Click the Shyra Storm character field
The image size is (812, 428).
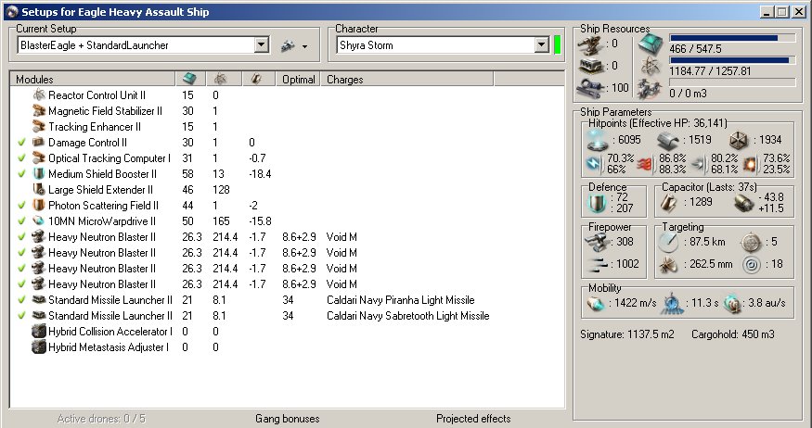tap(435, 45)
